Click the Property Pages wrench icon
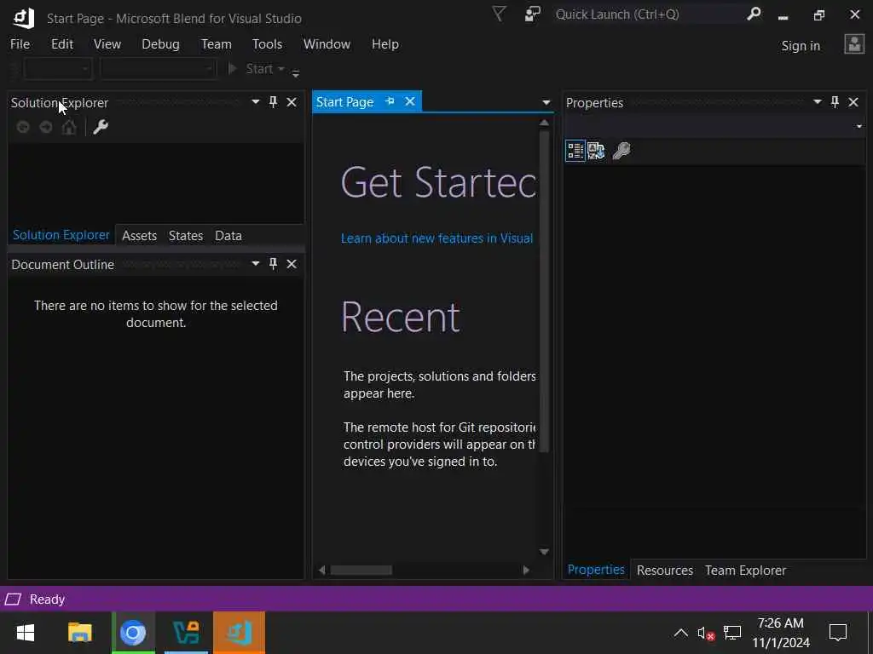This screenshot has width=873, height=654. pyautogui.click(x=622, y=151)
